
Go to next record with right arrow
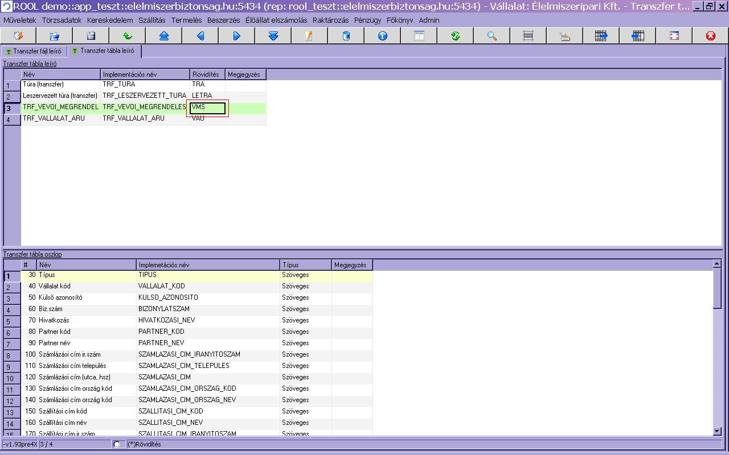pyautogui.click(x=237, y=36)
